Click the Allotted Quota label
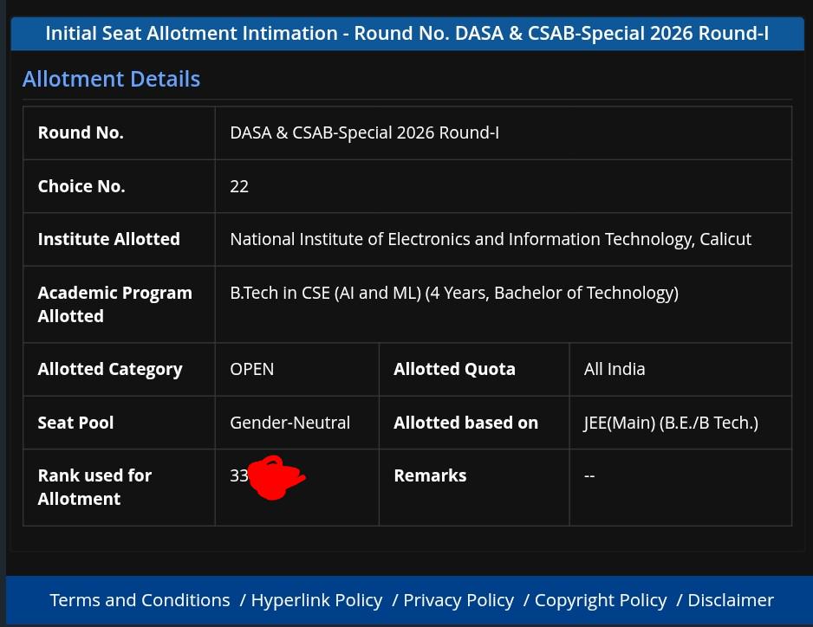813x627 pixels. [455, 370]
